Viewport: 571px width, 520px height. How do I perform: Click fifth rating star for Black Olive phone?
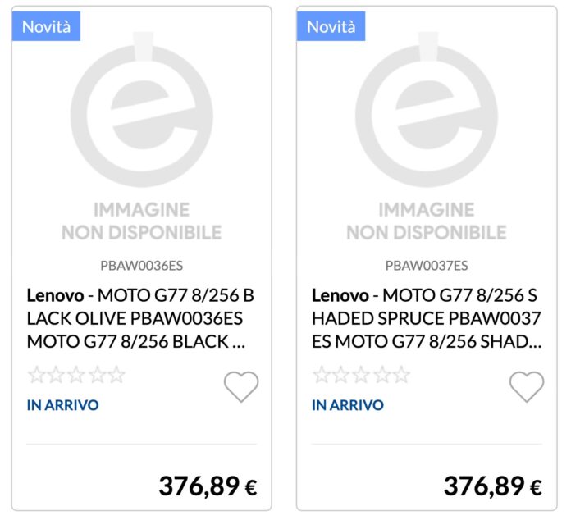click(116, 376)
